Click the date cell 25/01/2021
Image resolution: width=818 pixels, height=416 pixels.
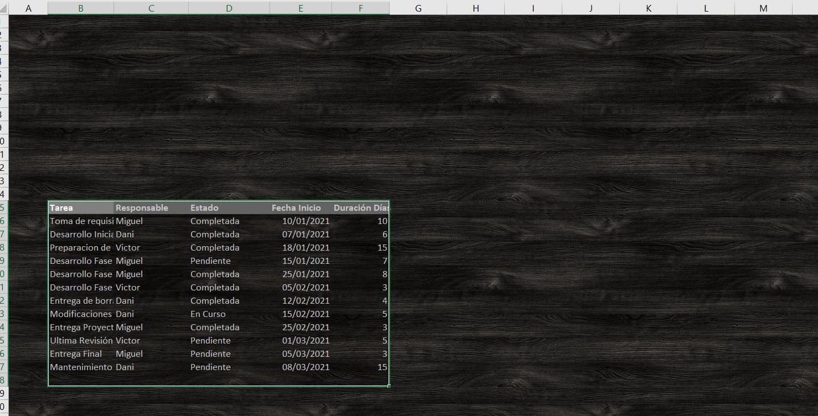(301, 274)
